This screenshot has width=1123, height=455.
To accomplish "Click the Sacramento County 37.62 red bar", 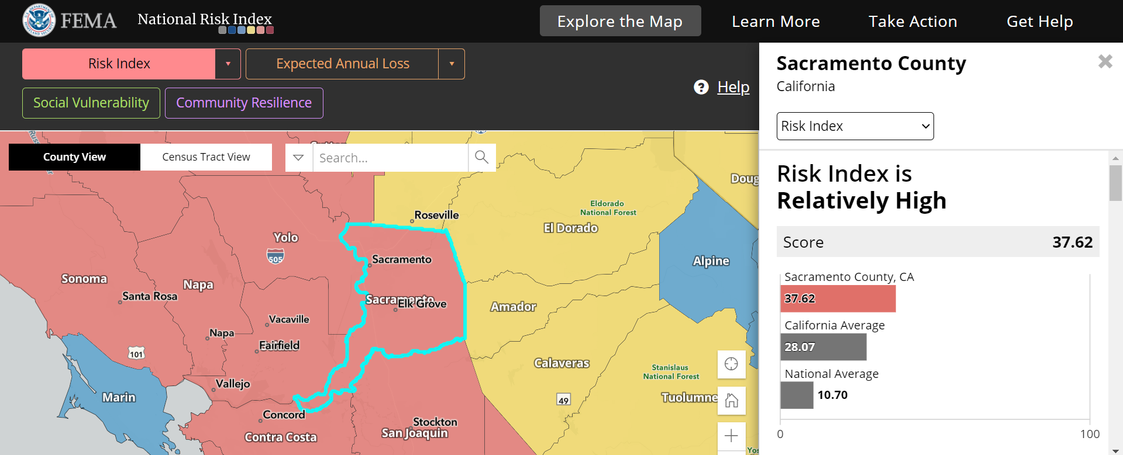I will (x=838, y=298).
